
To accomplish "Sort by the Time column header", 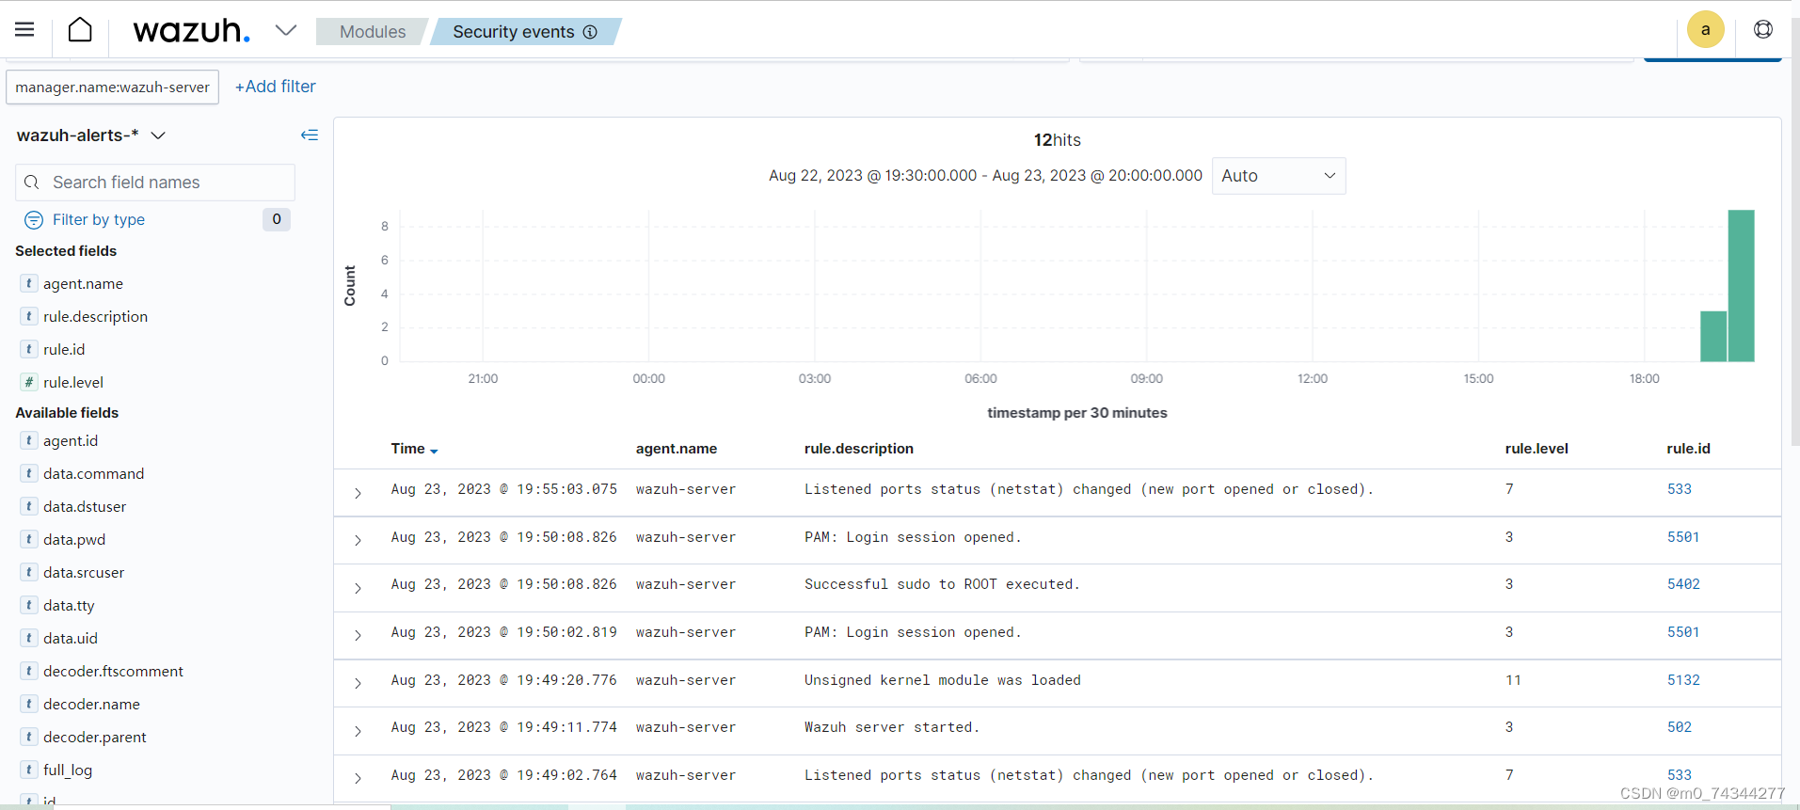I will click(x=414, y=449).
